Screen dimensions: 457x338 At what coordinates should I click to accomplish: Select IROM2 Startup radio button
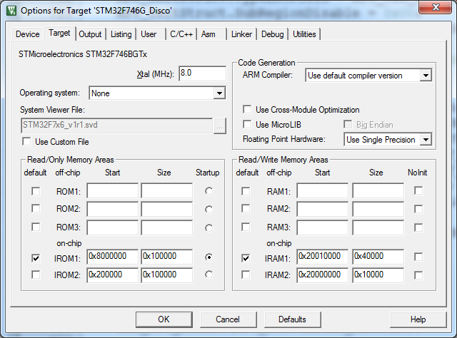(209, 275)
